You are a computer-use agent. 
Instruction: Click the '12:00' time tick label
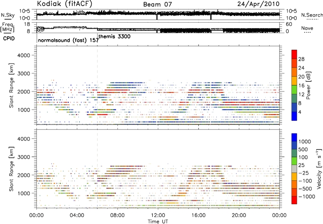pyautogui.click(x=158, y=216)
